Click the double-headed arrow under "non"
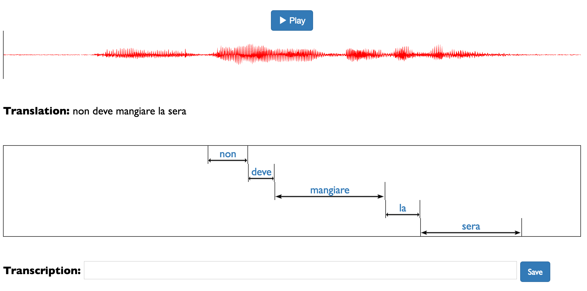Screen dimensions: 587x291 (x=228, y=161)
